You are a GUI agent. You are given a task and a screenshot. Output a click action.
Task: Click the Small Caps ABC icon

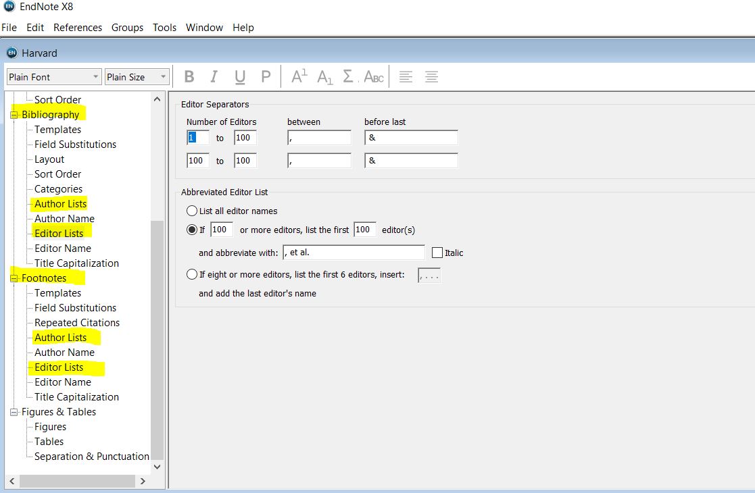(374, 76)
